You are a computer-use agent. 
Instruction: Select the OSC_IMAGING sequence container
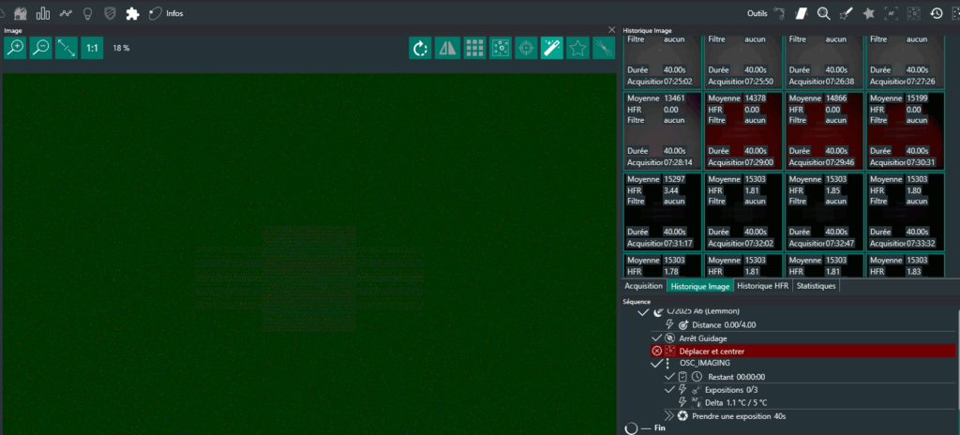coord(705,363)
